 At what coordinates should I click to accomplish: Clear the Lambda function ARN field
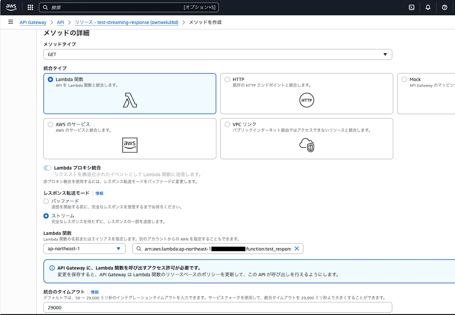297,249
